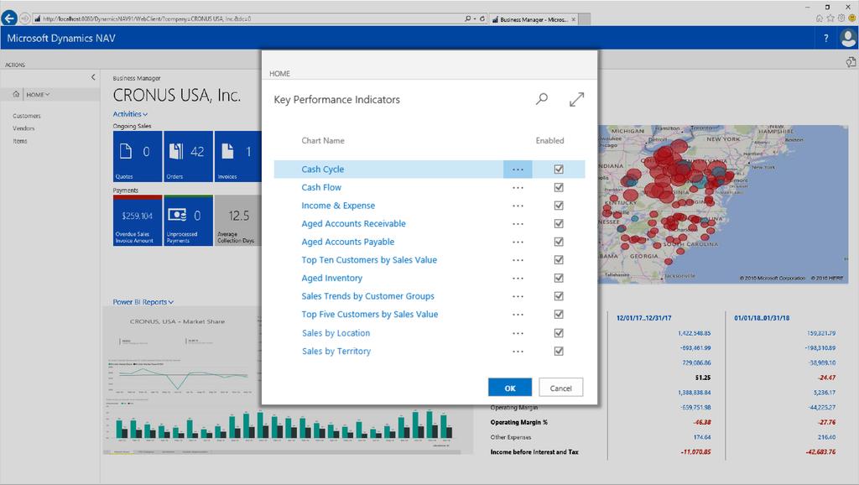Expand the Activities dropdown
The image size is (859, 485).
pyautogui.click(x=130, y=114)
